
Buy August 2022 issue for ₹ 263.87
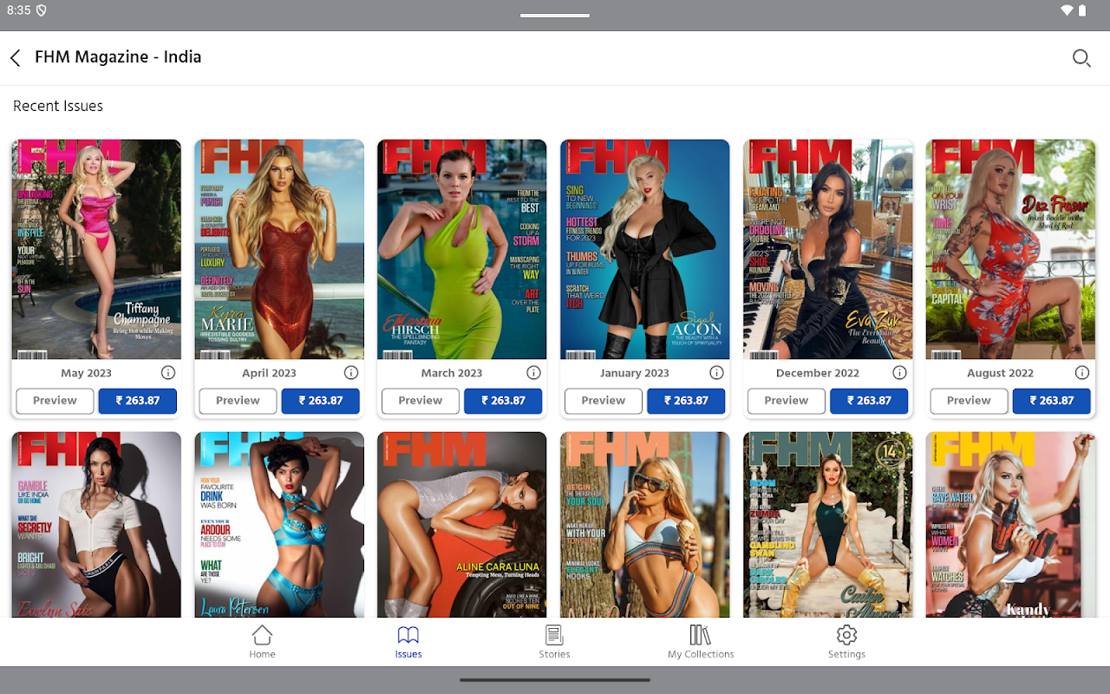1052,401
